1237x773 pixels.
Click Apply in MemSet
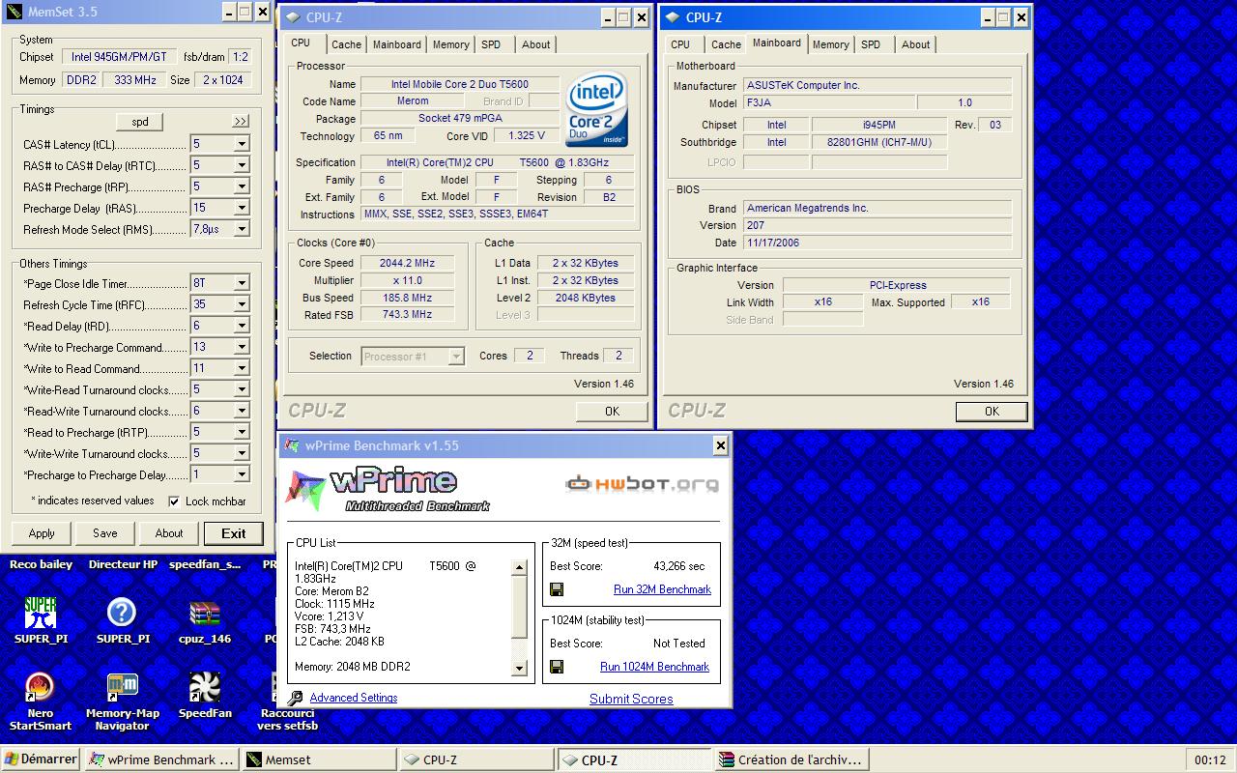(x=42, y=533)
